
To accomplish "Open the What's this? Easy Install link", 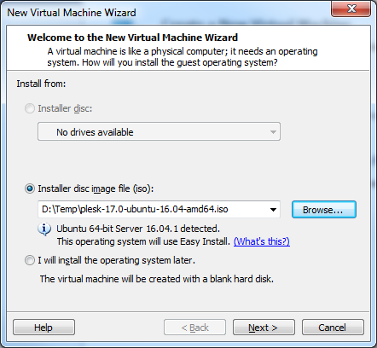I will click(x=262, y=241).
